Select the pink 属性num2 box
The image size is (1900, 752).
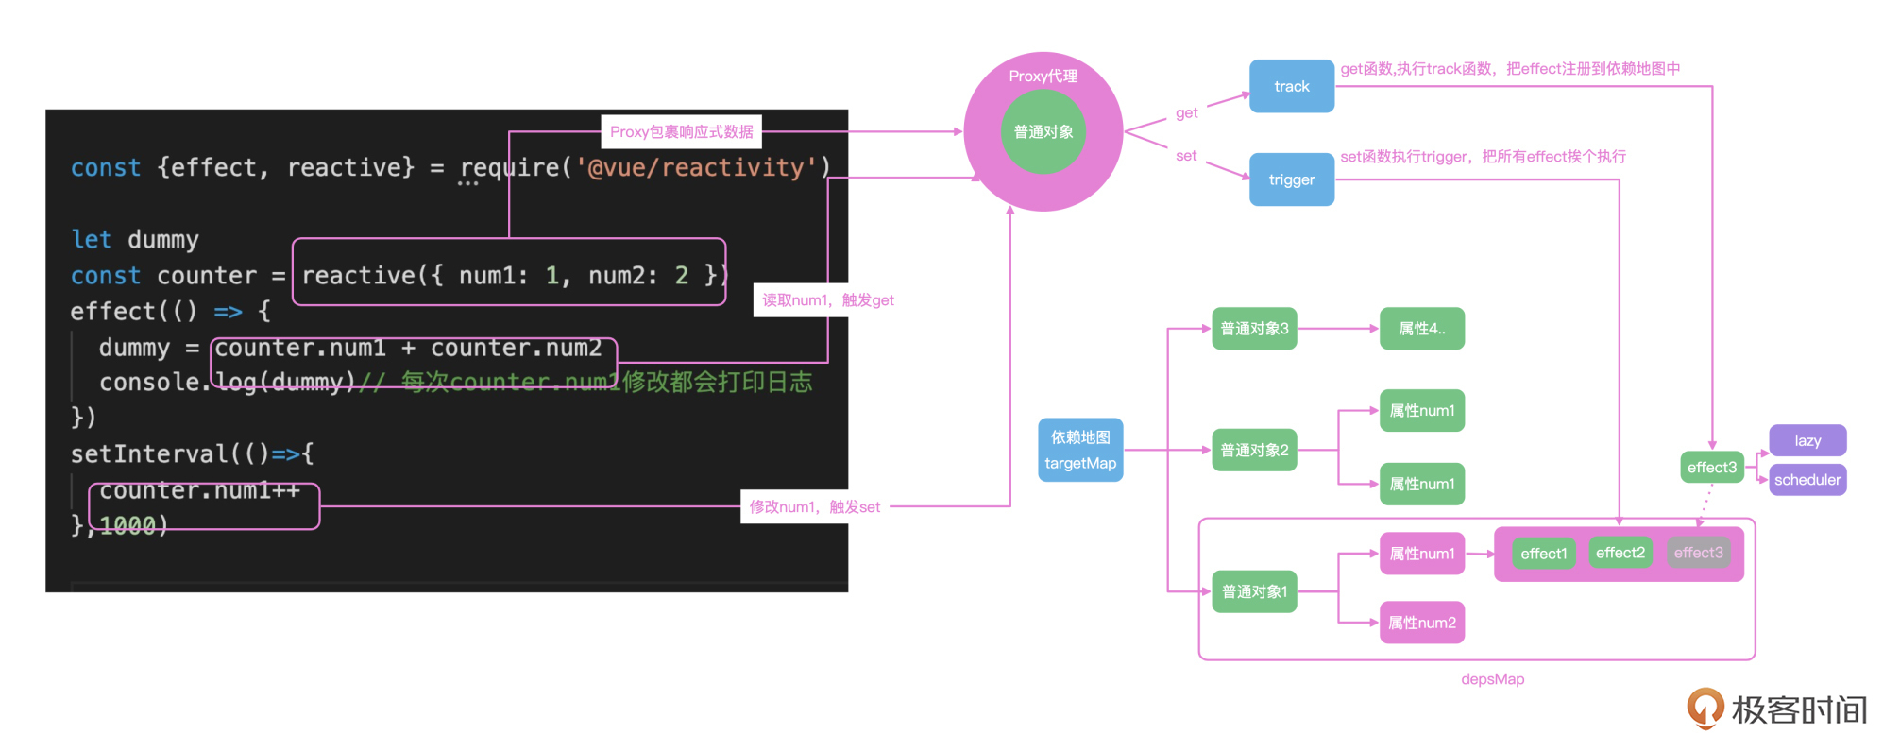tap(1422, 623)
